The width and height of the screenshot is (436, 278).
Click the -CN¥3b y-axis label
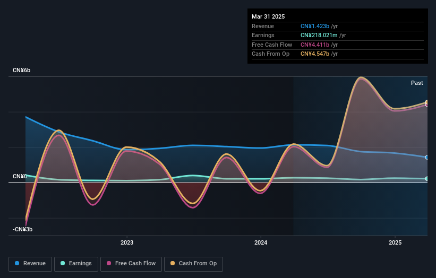click(x=22, y=229)
